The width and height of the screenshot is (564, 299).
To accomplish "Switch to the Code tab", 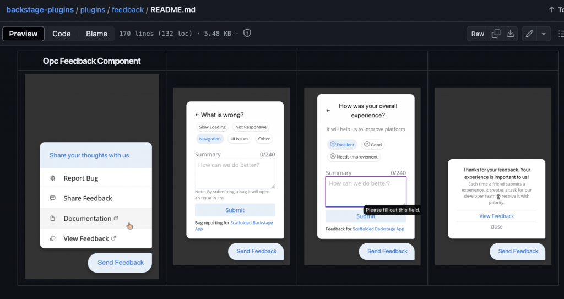I will [62, 34].
